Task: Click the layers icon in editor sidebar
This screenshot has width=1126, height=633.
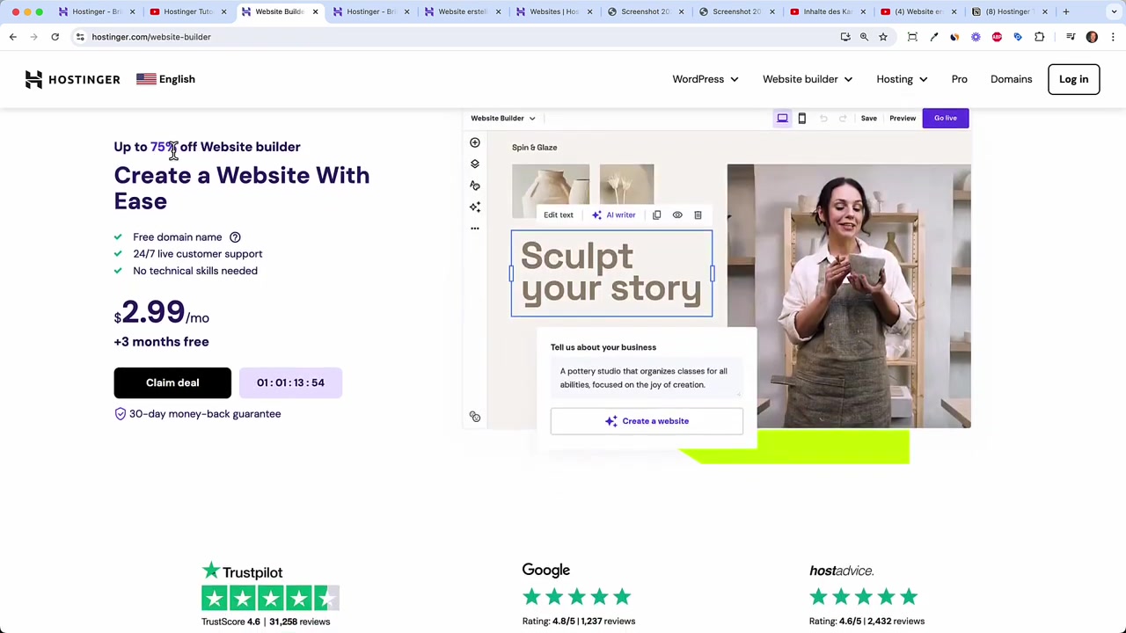Action: (x=475, y=164)
